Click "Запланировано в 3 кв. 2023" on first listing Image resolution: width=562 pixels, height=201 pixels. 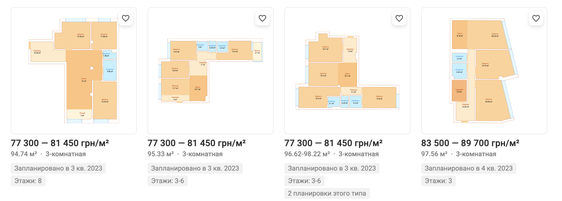pos(58,168)
